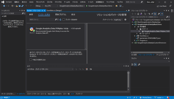174x99 pixels.
Task: Click the categorized view icon in Properties
Action: (x=132, y=65)
